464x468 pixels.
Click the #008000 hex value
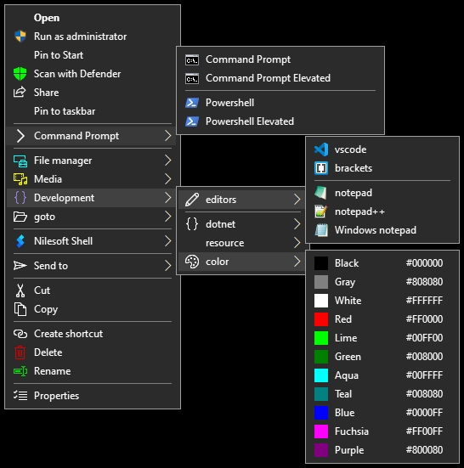coord(424,357)
